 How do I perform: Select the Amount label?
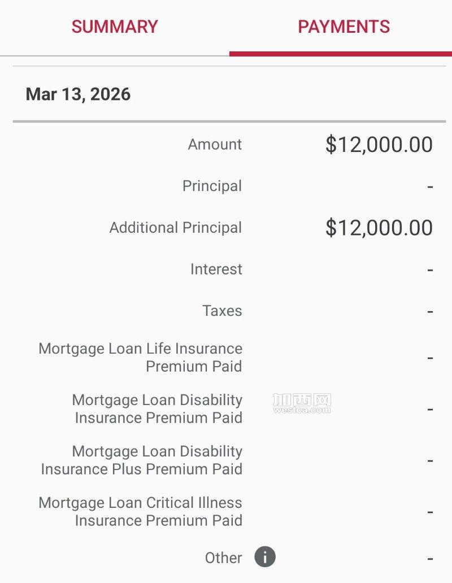coord(215,145)
